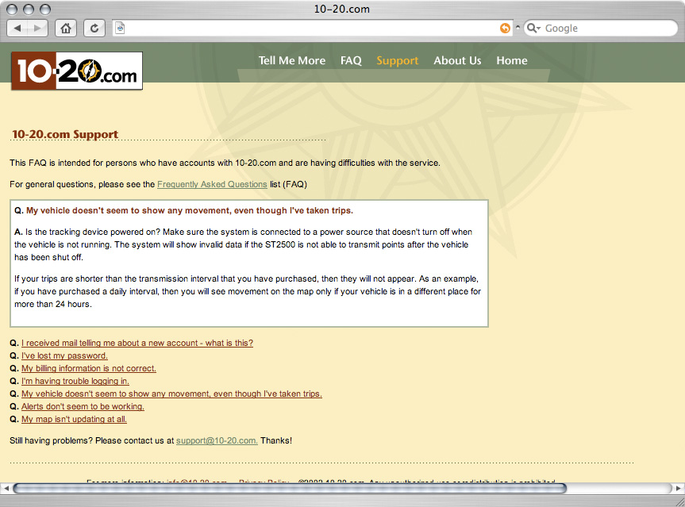Click the page favicon in the address bar
685x507 pixels.
coord(120,29)
